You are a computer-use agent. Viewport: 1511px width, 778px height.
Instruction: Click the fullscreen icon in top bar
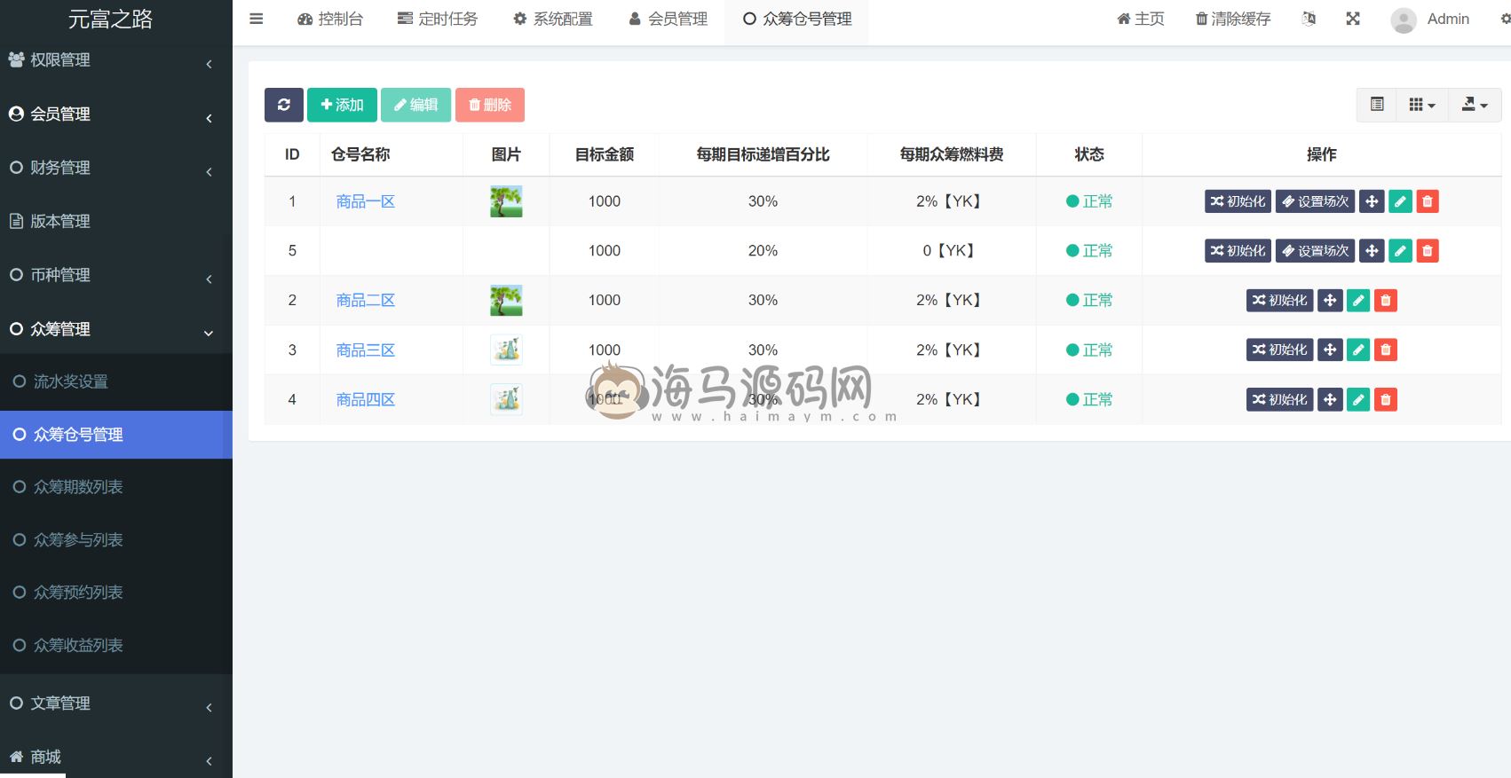(x=1352, y=19)
